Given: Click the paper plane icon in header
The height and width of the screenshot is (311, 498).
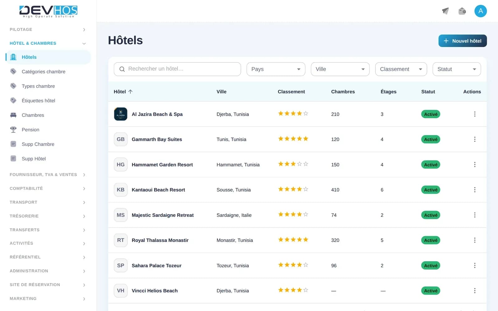Looking at the screenshot, I should pyautogui.click(x=445, y=11).
